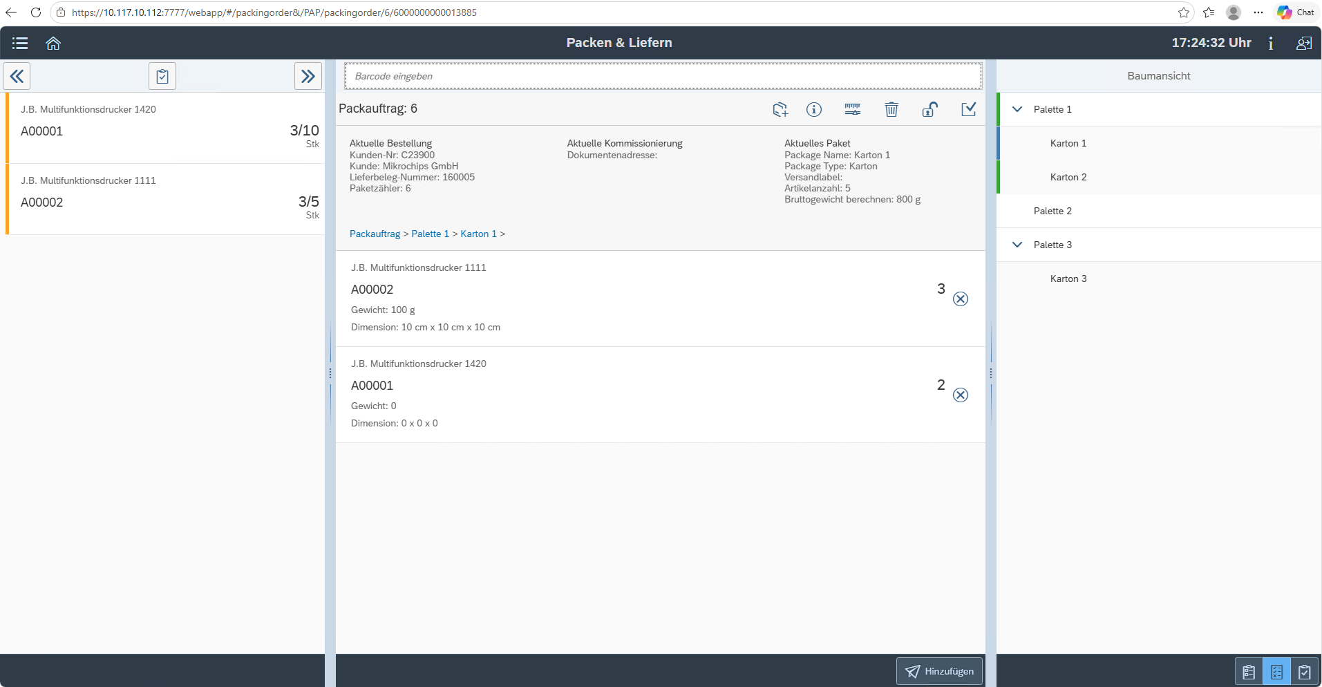The height and width of the screenshot is (687, 1322).
Task: Click the unlock padlock icon
Action: click(x=930, y=109)
